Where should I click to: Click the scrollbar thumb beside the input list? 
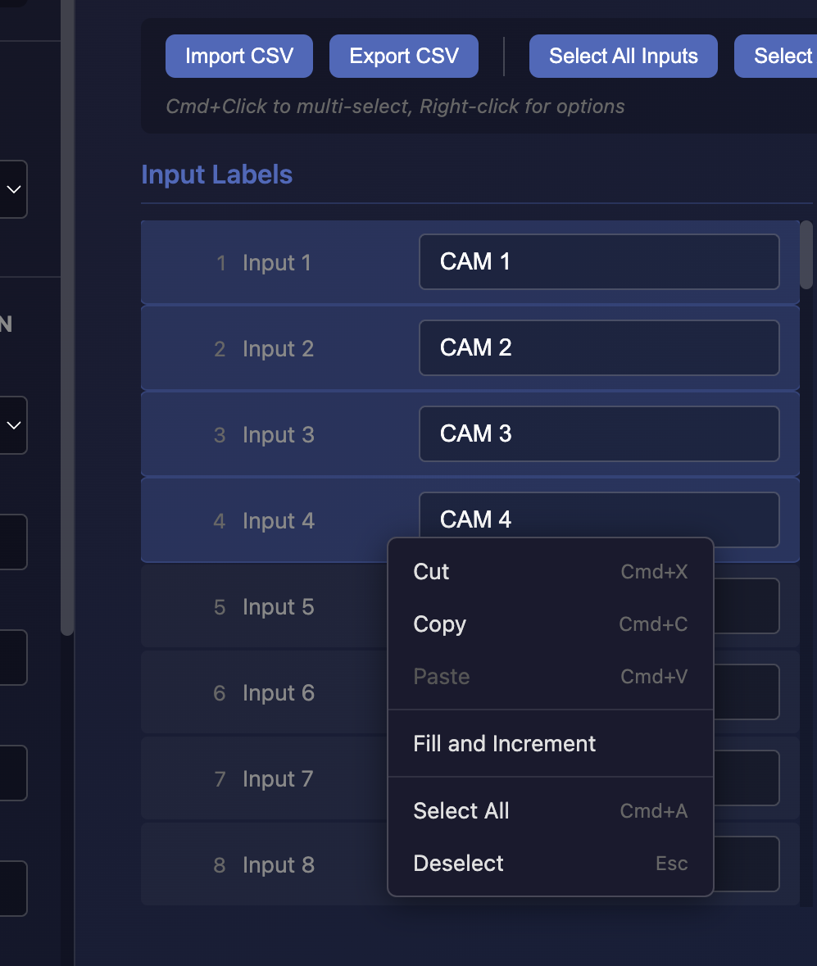[x=806, y=255]
